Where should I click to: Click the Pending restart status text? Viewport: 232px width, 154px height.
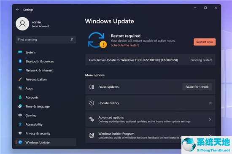[201, 60]
